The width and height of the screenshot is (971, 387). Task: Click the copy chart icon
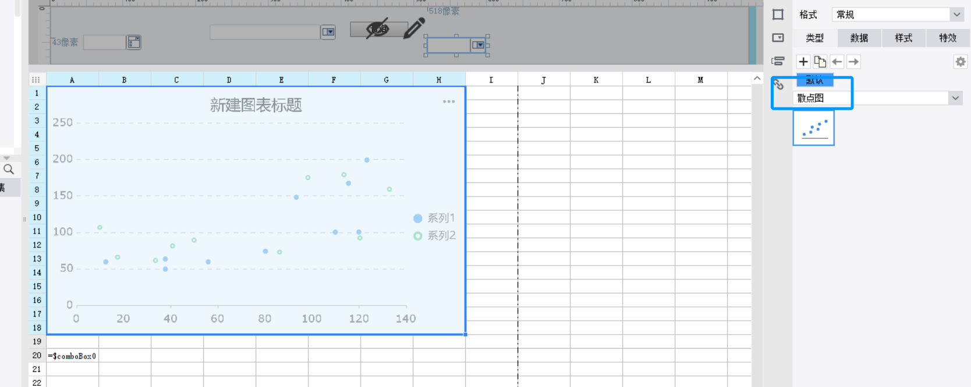pos(820,62)
